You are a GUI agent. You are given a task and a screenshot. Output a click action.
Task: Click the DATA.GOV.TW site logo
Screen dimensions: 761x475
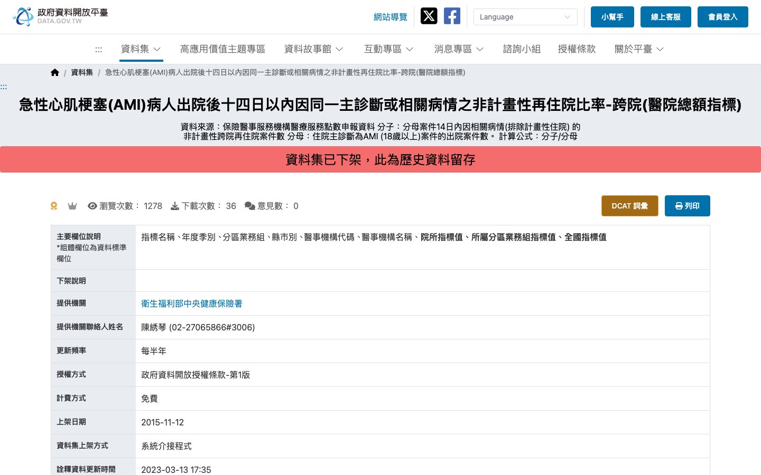tap(61, 16)
